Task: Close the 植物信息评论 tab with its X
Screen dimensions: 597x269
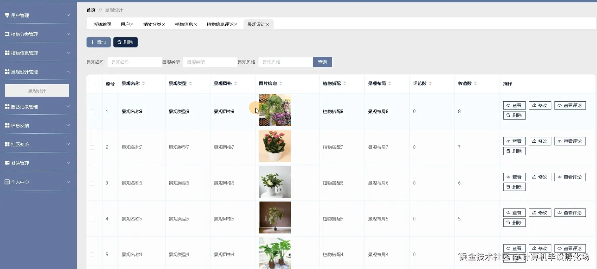Action: click(x=236, y=24)
